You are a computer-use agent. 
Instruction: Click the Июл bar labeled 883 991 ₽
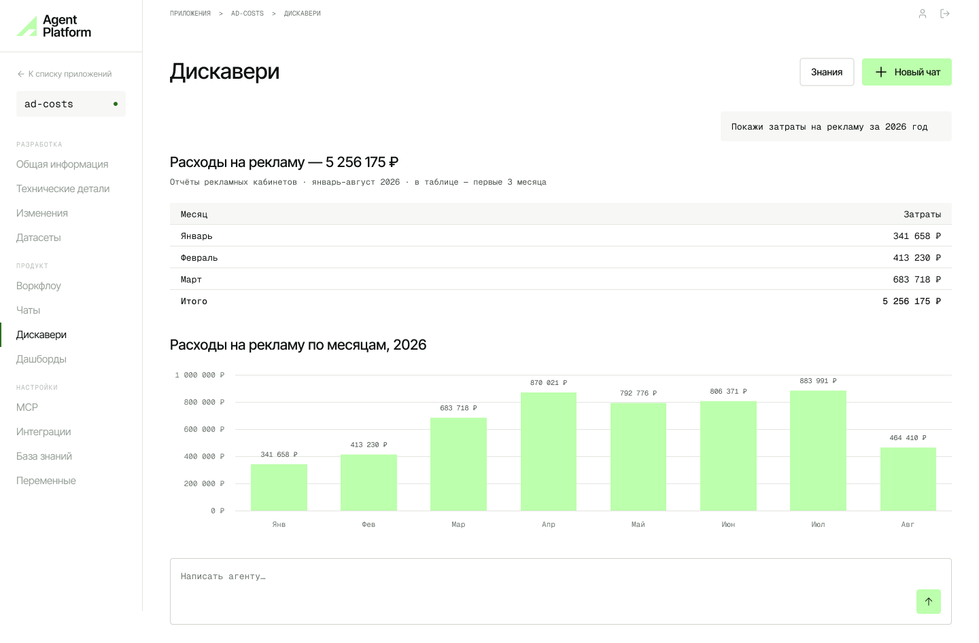[x=818, y=451]
